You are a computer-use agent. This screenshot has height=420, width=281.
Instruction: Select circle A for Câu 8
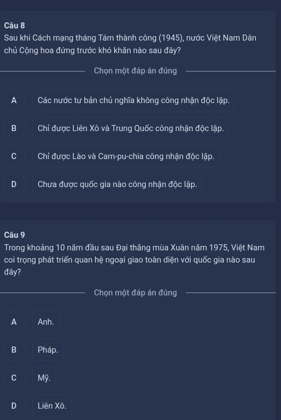pos(14,100)
